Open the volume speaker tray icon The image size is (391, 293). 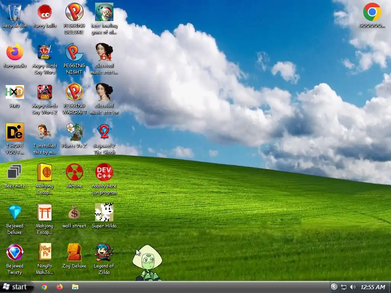tap(352, 287)
